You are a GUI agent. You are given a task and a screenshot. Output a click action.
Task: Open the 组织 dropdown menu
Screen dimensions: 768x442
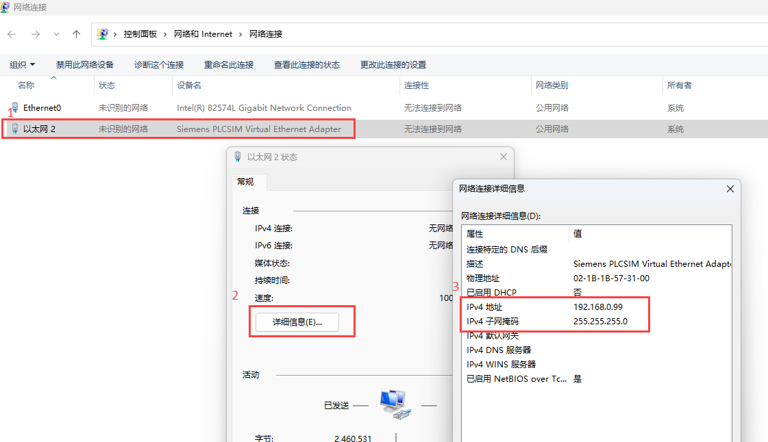22,65
